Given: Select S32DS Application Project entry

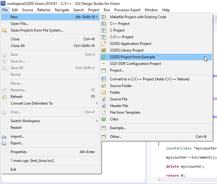Looking at the screenshot, I should [x=156, y=44].
